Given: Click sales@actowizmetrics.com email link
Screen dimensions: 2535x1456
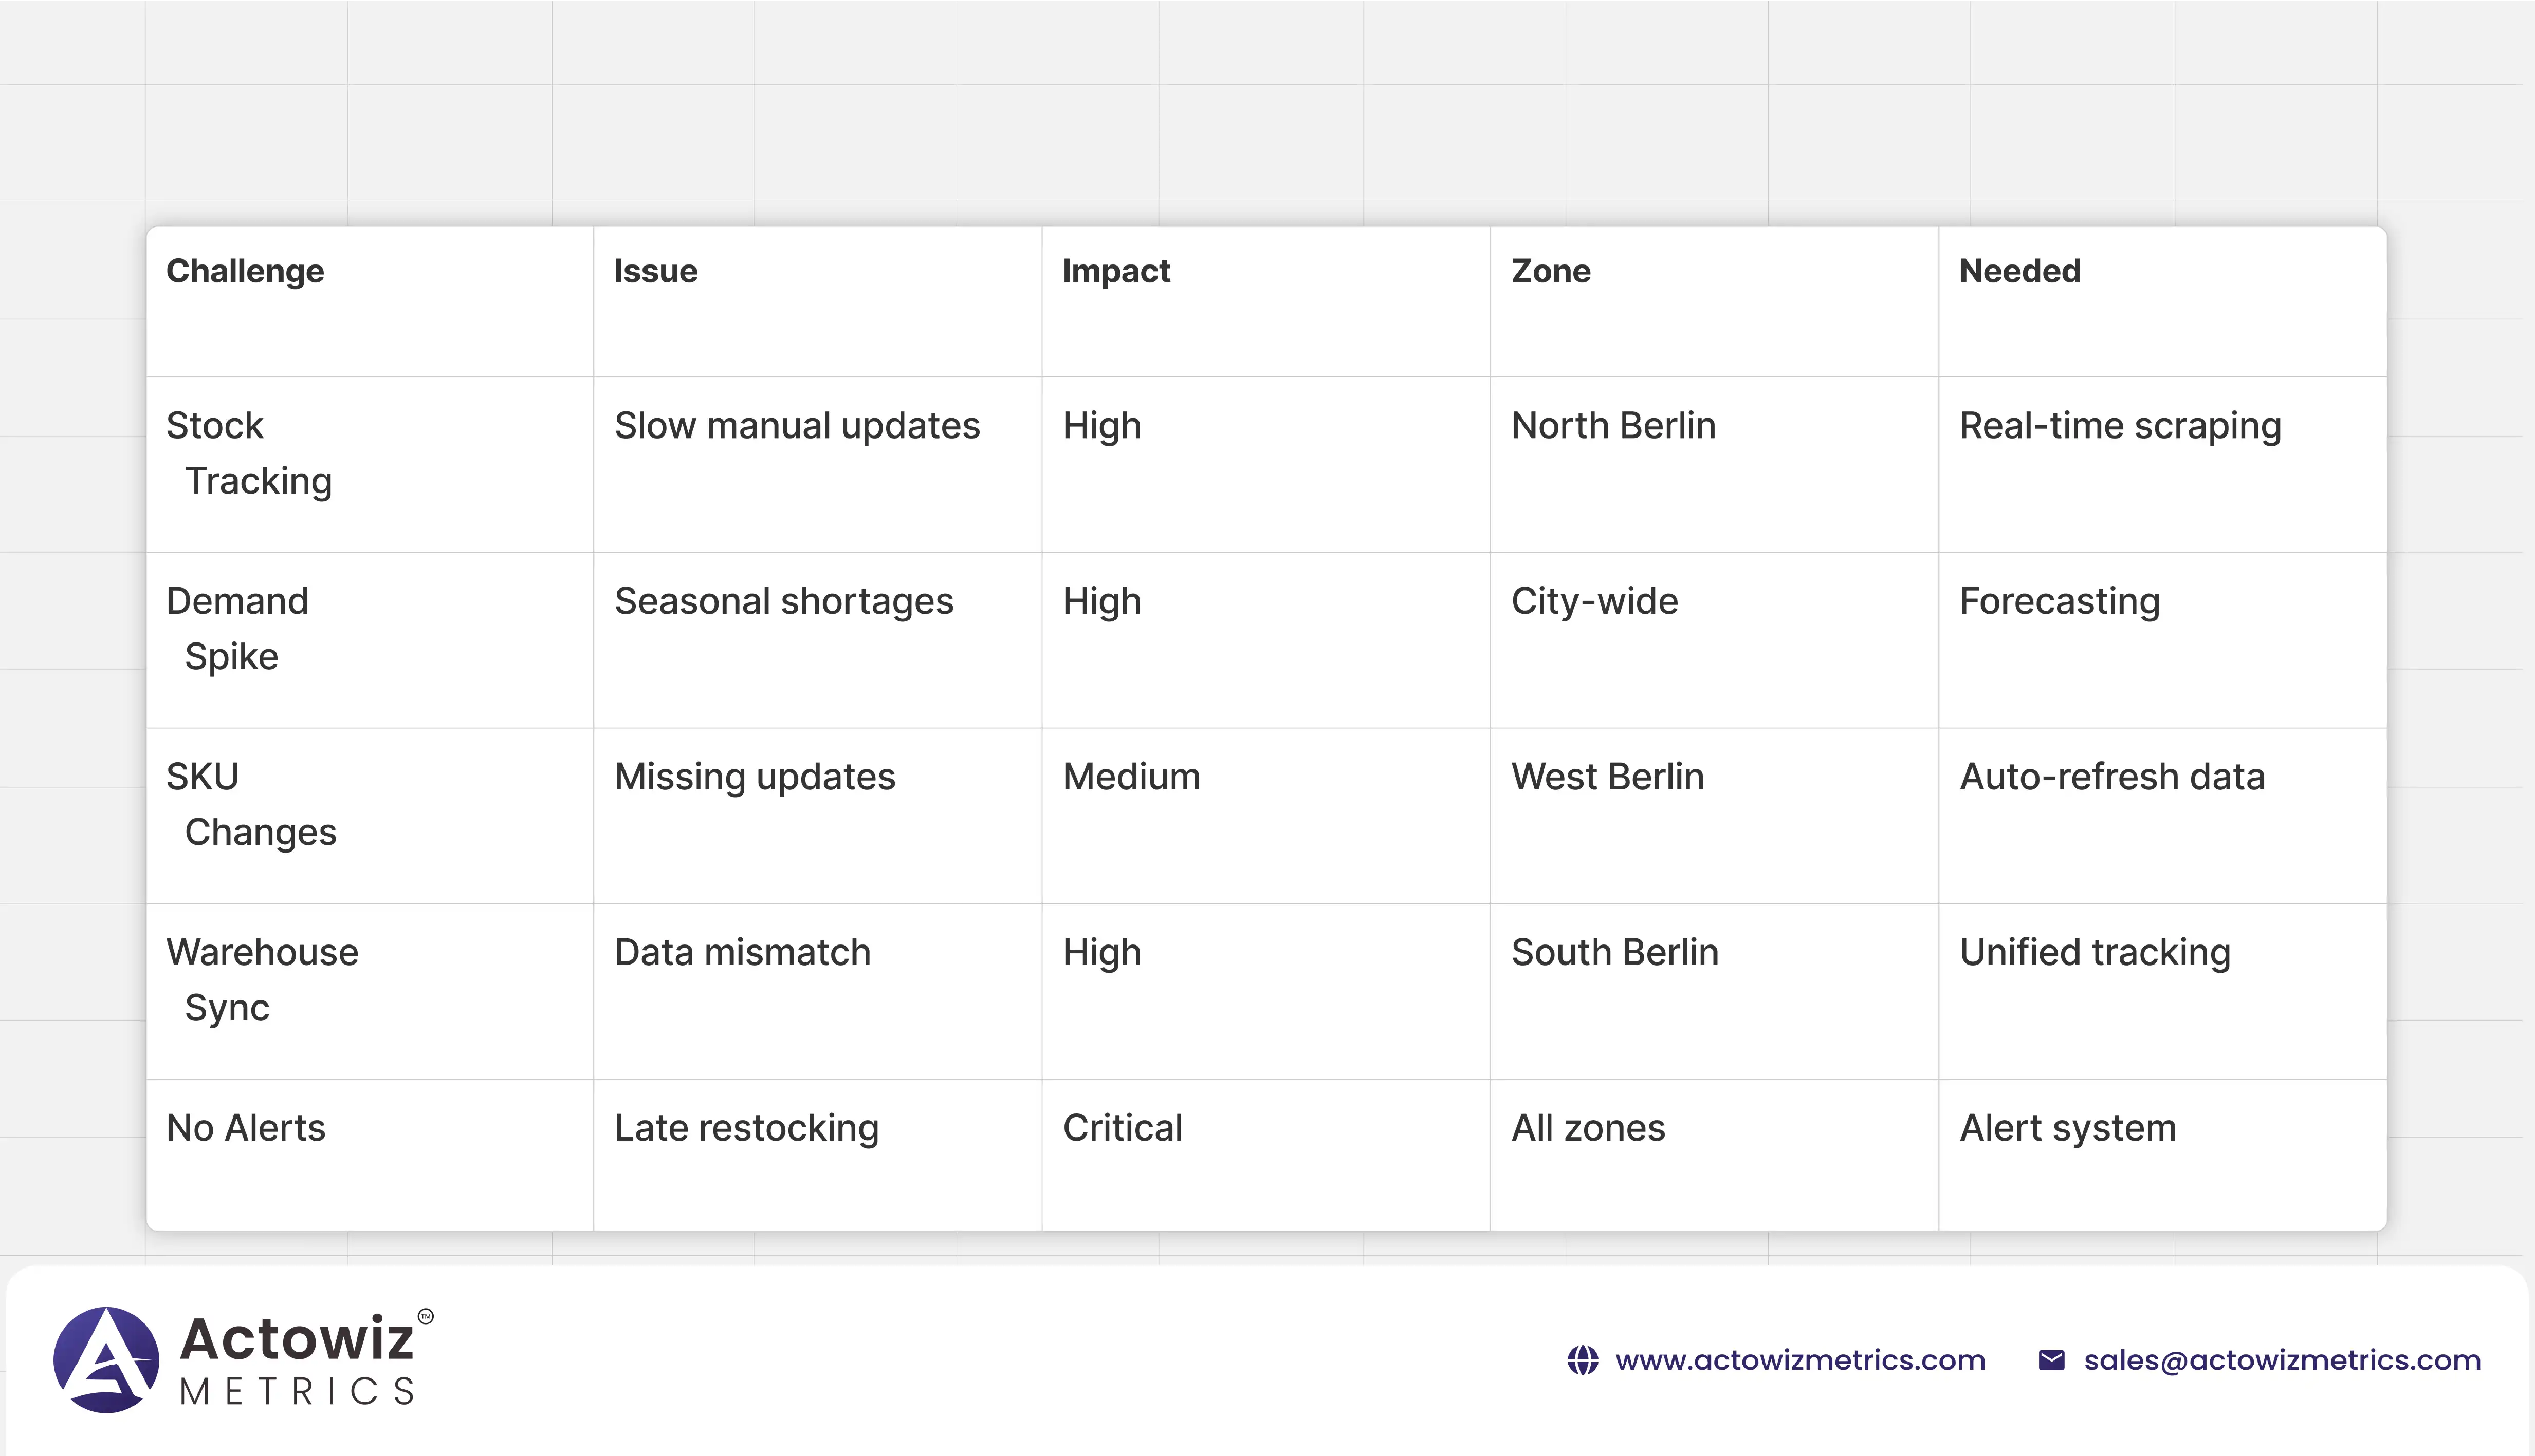Looking at the screenshot, I should [2282, 1360].
